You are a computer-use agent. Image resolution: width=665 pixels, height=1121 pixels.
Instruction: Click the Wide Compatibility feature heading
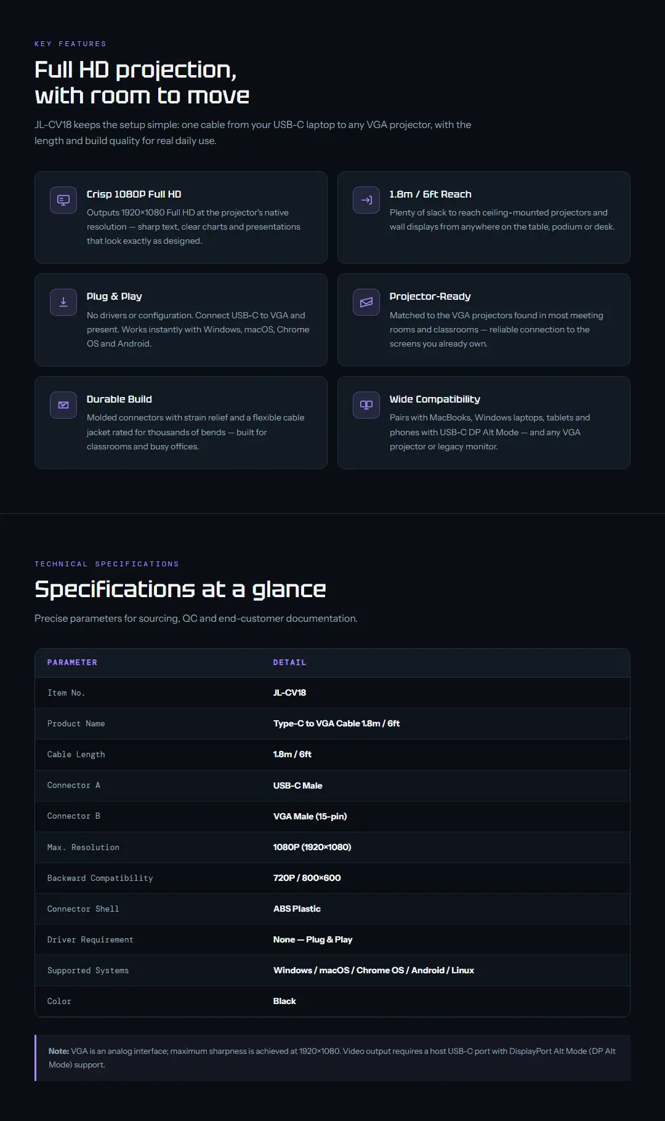click(x=435, y=399)
